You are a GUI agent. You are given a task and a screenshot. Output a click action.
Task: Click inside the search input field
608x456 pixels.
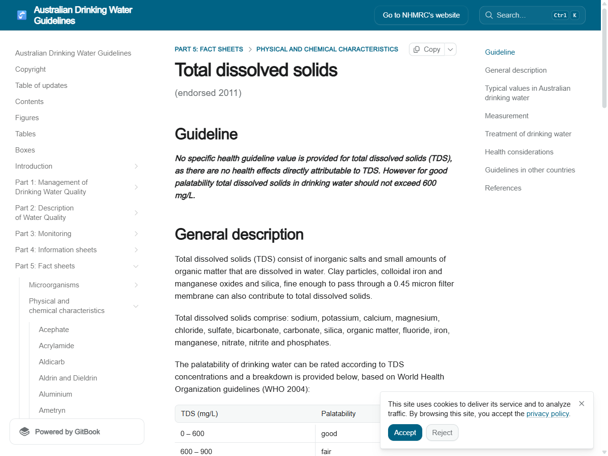click(522, 15)
